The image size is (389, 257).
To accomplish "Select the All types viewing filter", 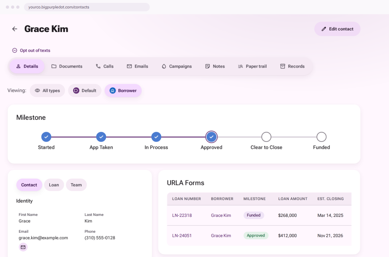I will click(x=47, y=91).
